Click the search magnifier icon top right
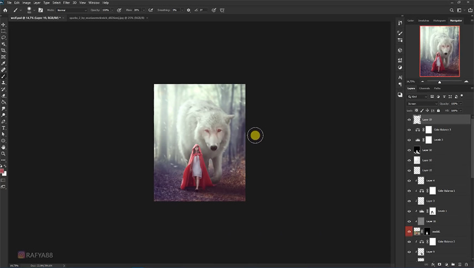This screenshot has width=474, height=268. coord(452,10)
